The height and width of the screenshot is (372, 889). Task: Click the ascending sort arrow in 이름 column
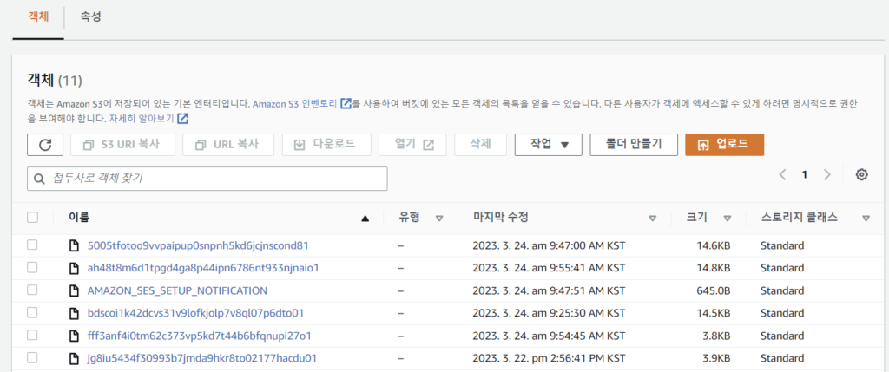pos(365,219)
